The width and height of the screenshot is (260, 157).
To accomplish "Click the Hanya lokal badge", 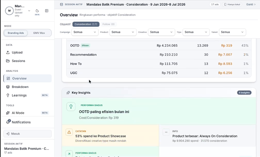I will point(232,4).
